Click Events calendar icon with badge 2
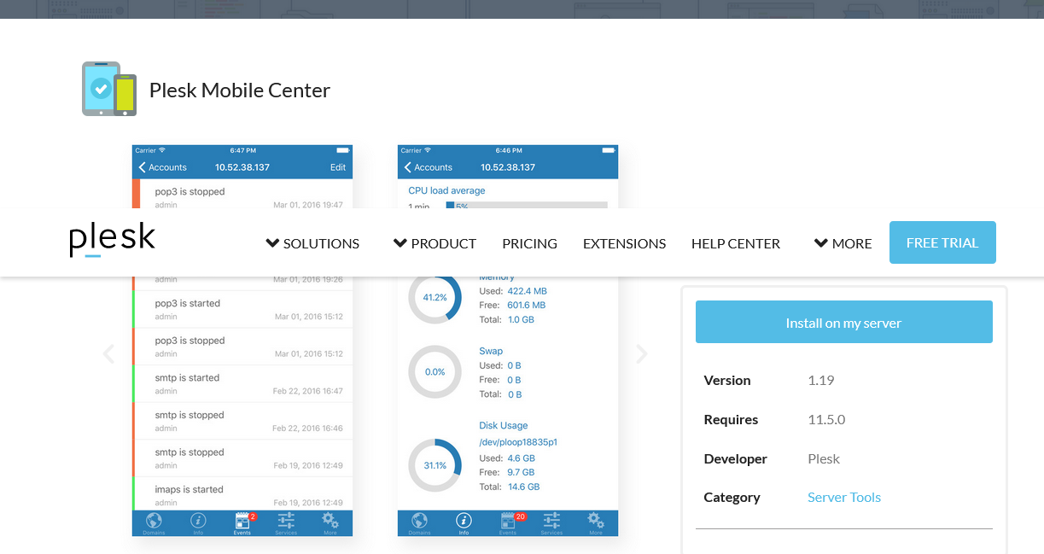The image size is (1044, 554). click(242, 522)
